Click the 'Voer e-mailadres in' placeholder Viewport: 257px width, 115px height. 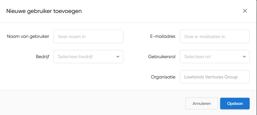click(205, 37)
